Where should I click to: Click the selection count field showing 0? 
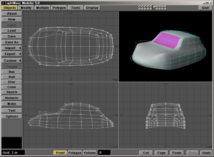coord(104,153)
